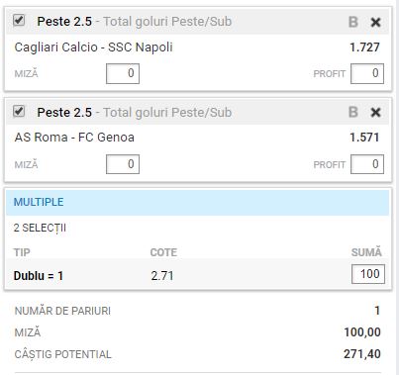Focus the Miză field for AS Roma bet
The image size is (399, 375).
click(123, 164)
